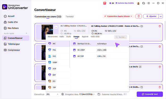Click the Convertir tout button

(x=150, y=94)
